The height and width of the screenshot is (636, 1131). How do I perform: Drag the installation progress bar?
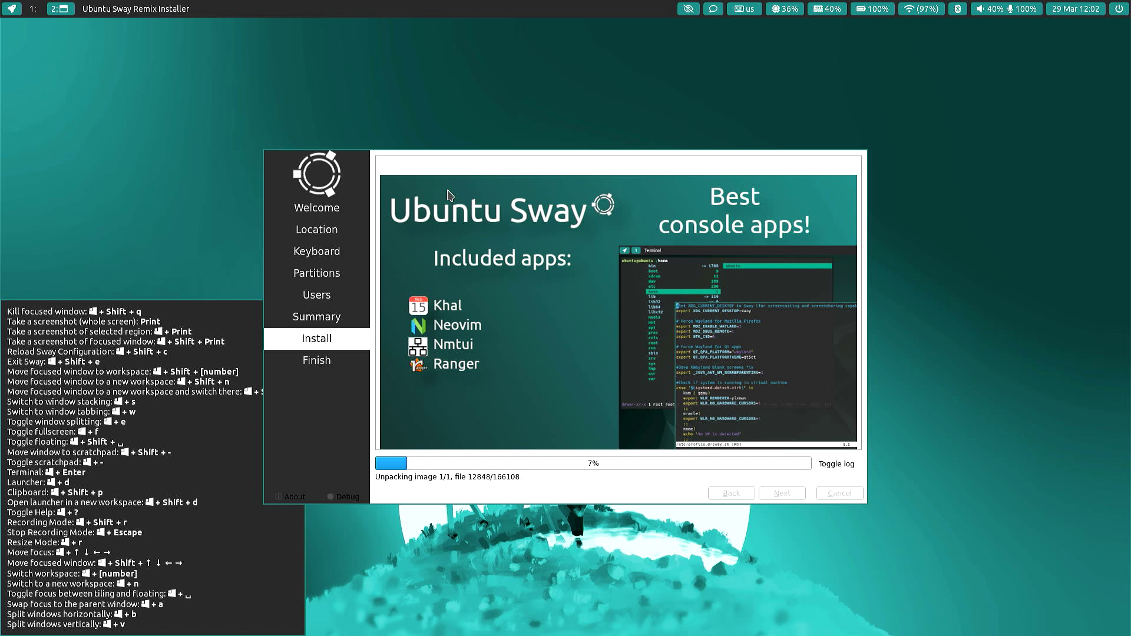coord(593,463)
